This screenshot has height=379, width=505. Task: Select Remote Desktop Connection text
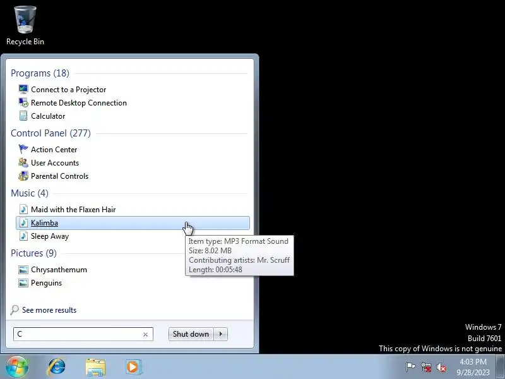(x=79, y=102)
